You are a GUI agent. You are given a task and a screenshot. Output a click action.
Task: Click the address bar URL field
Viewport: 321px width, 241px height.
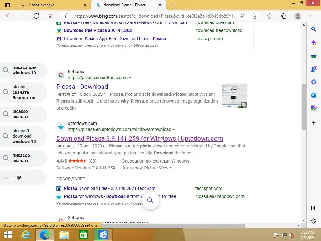click(155, 16)
